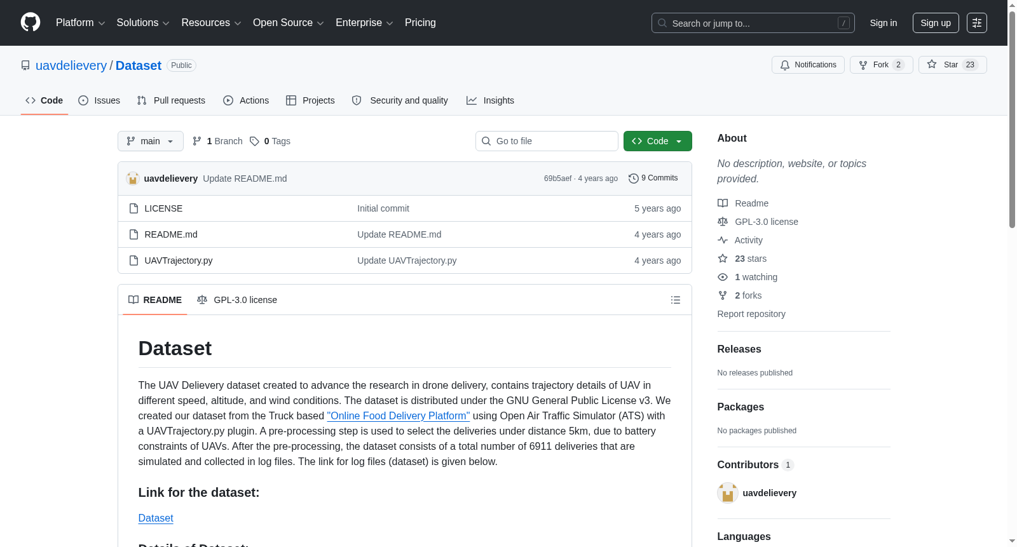Screen dimensions: 1017x547
Task: Click the repository icon beside uavdelievery
Action: coord(25,65)
